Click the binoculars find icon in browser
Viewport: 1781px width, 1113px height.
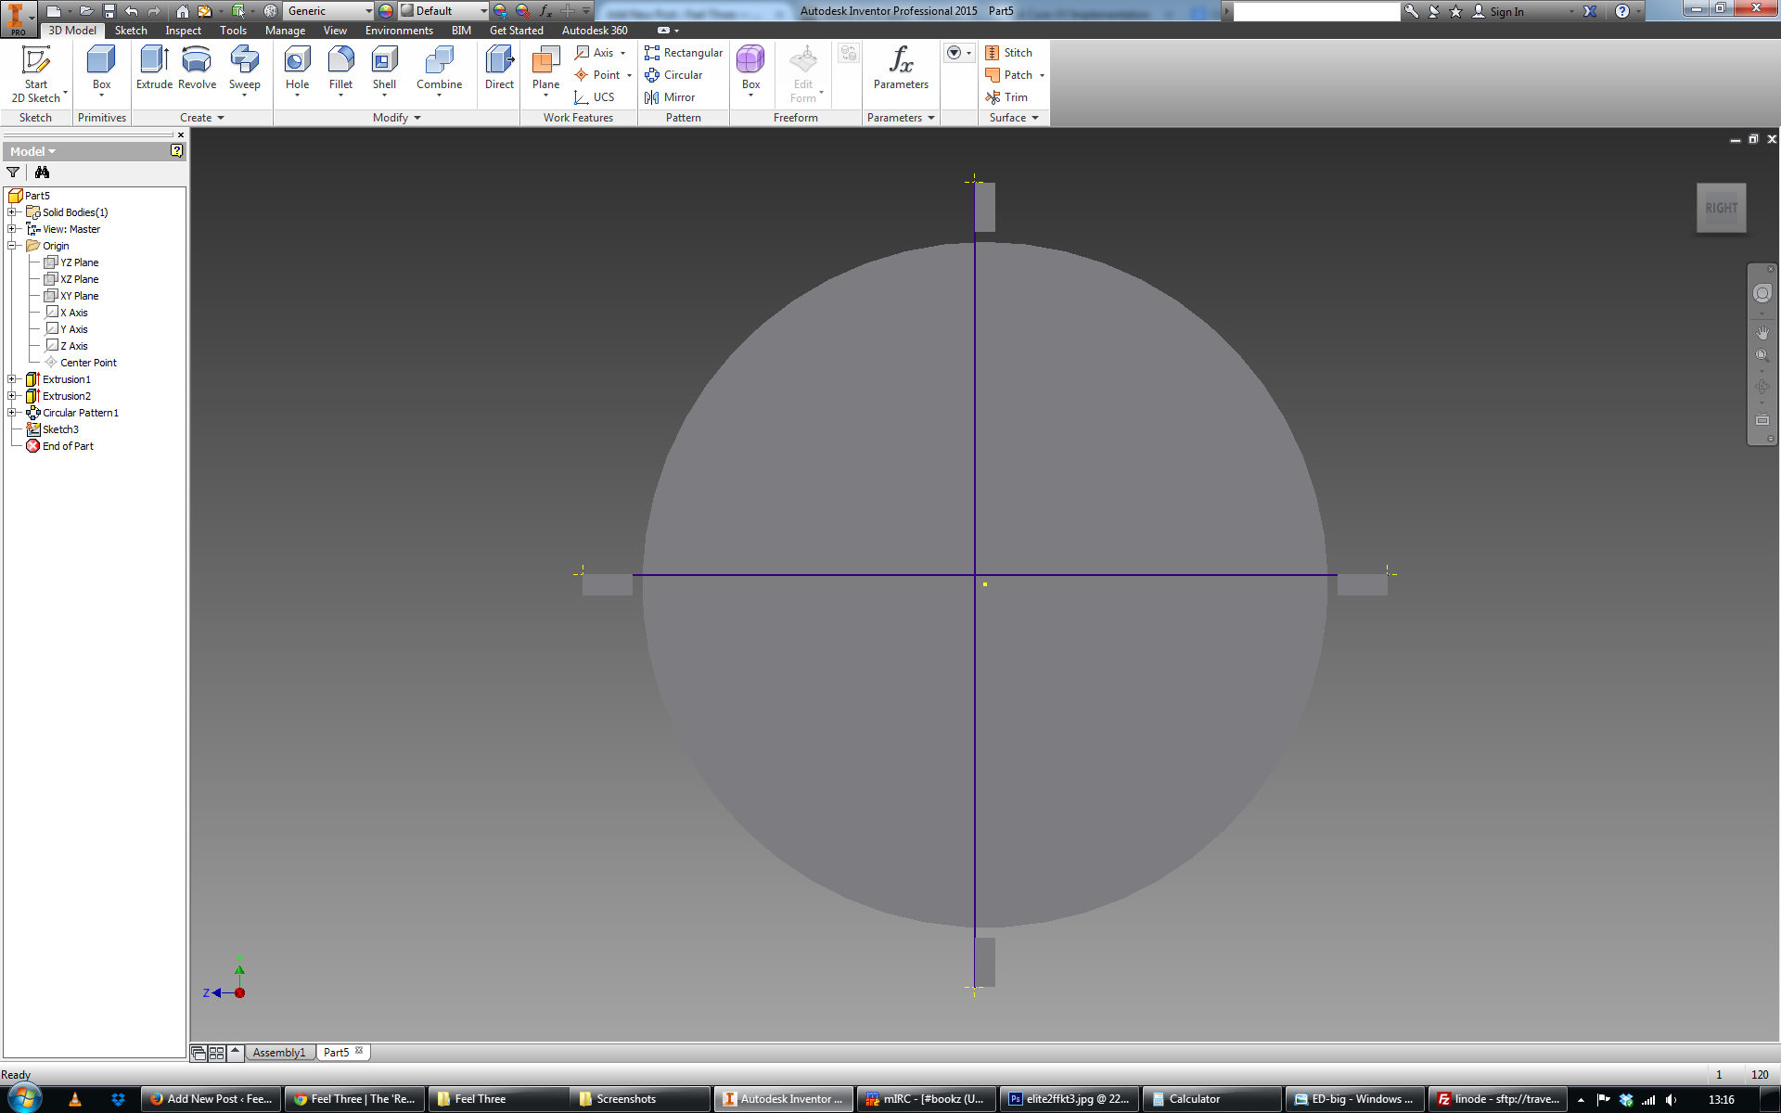tap(42, 173)
